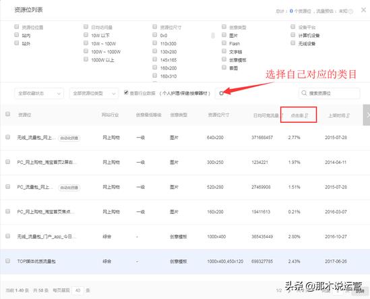Uncheck the 查看行业数据 checkbox
This screenshot has height=299, width=370.
tap(126, 92)
